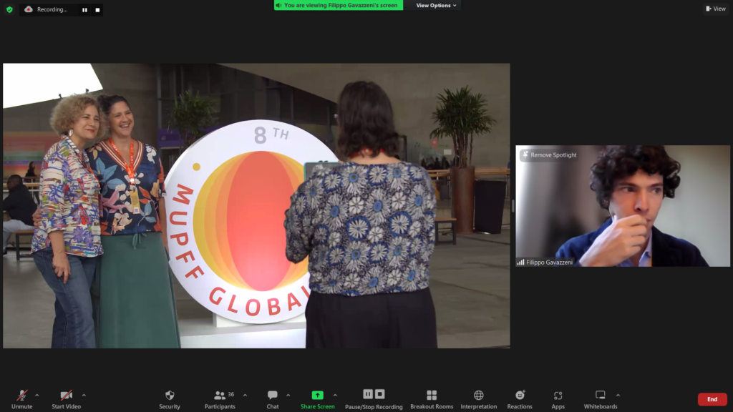Open the Apps icon in toolbar

click(558, 398)
